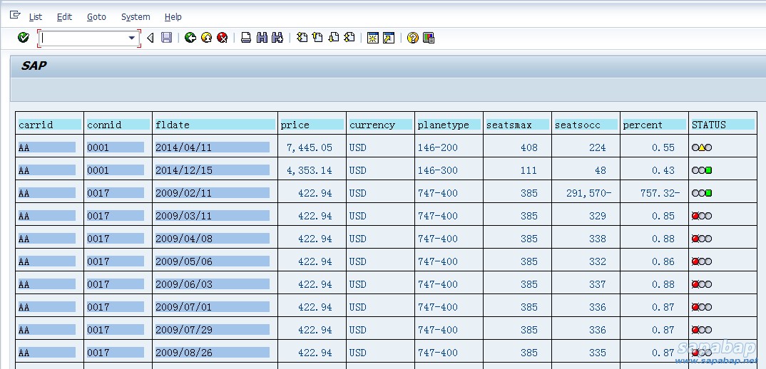Open the List menu
The width and height of the screenshot is (766, 369).
click(35, 16)
